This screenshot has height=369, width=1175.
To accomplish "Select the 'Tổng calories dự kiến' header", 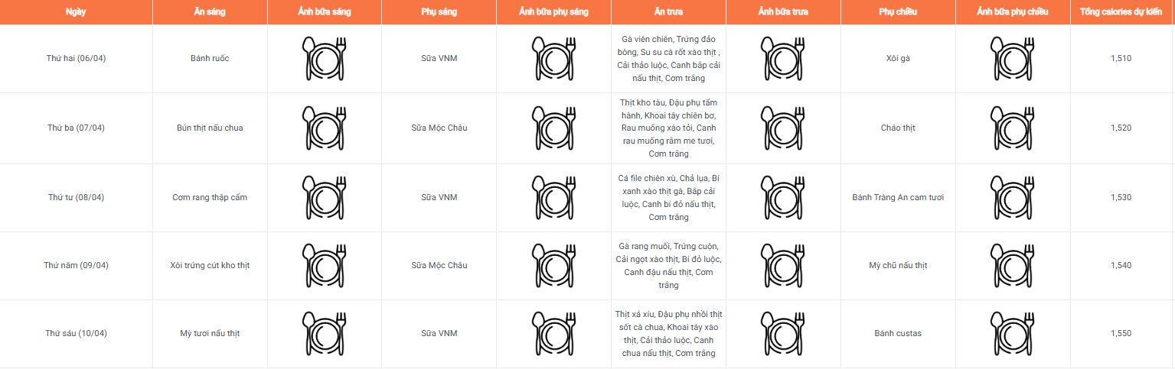I will tap(1121, 12).
